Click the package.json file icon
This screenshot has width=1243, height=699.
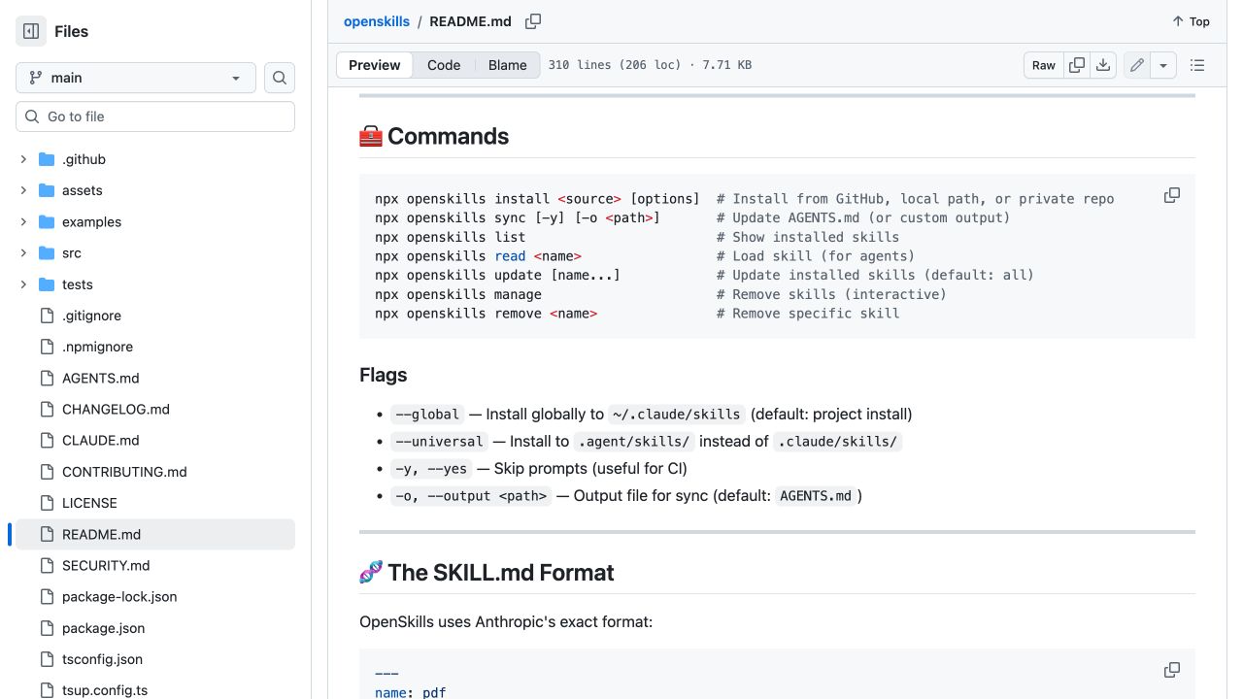point(47,628)
